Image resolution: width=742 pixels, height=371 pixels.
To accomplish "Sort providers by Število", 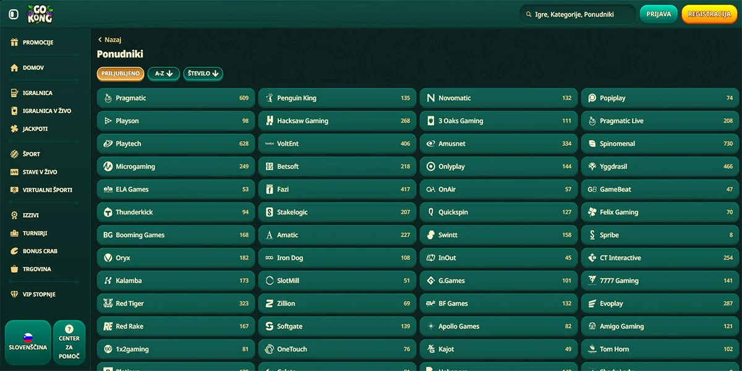I will click(x=203, y=74).
